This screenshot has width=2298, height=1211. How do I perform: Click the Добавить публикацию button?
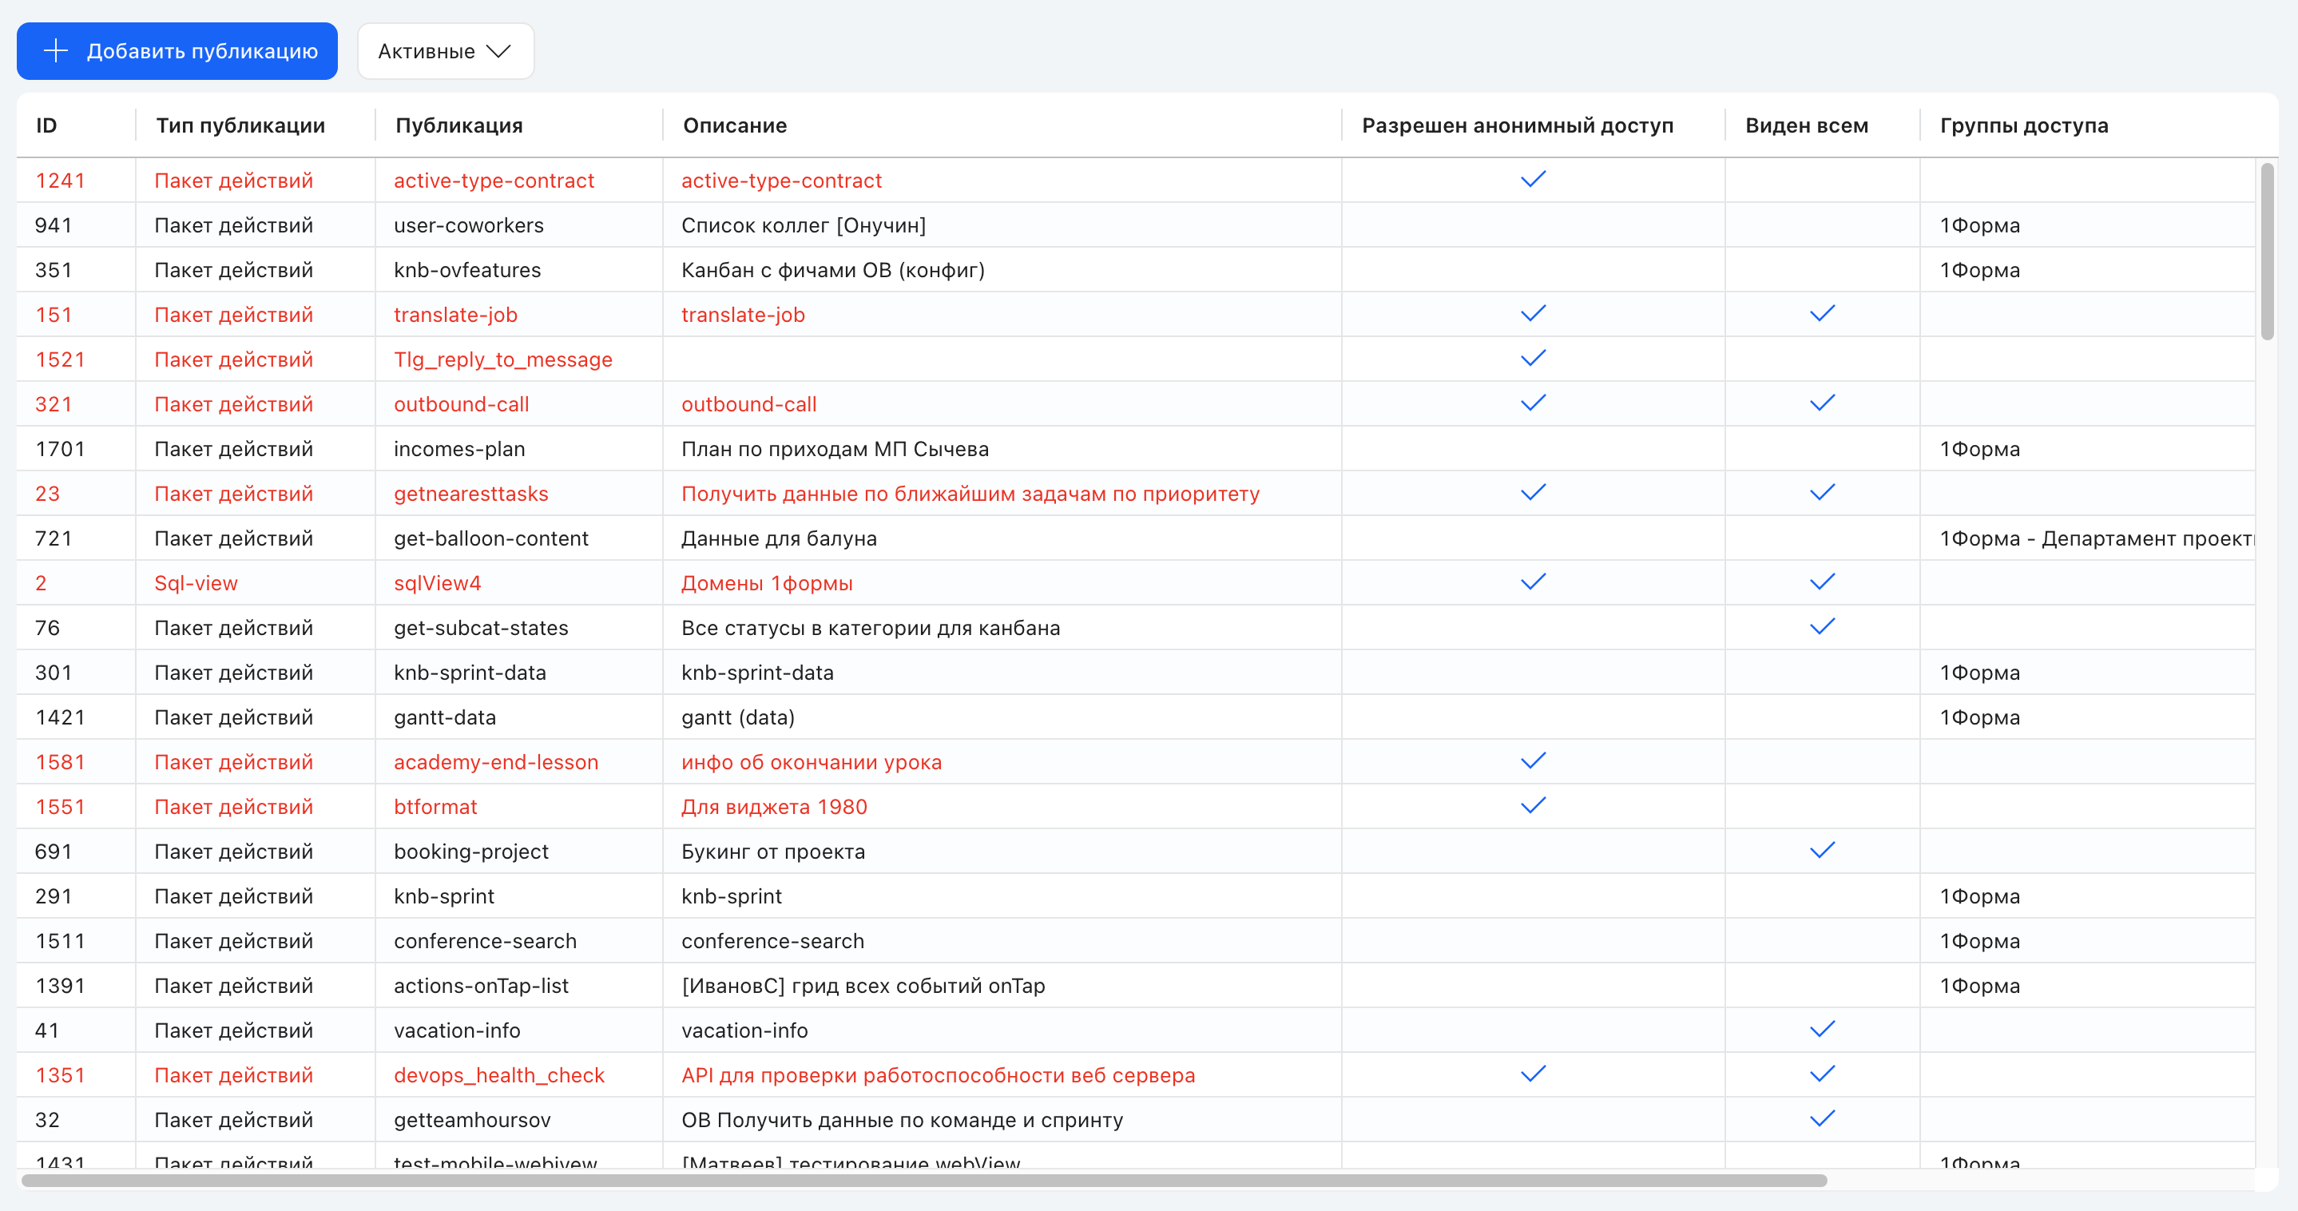coord(177,51)
